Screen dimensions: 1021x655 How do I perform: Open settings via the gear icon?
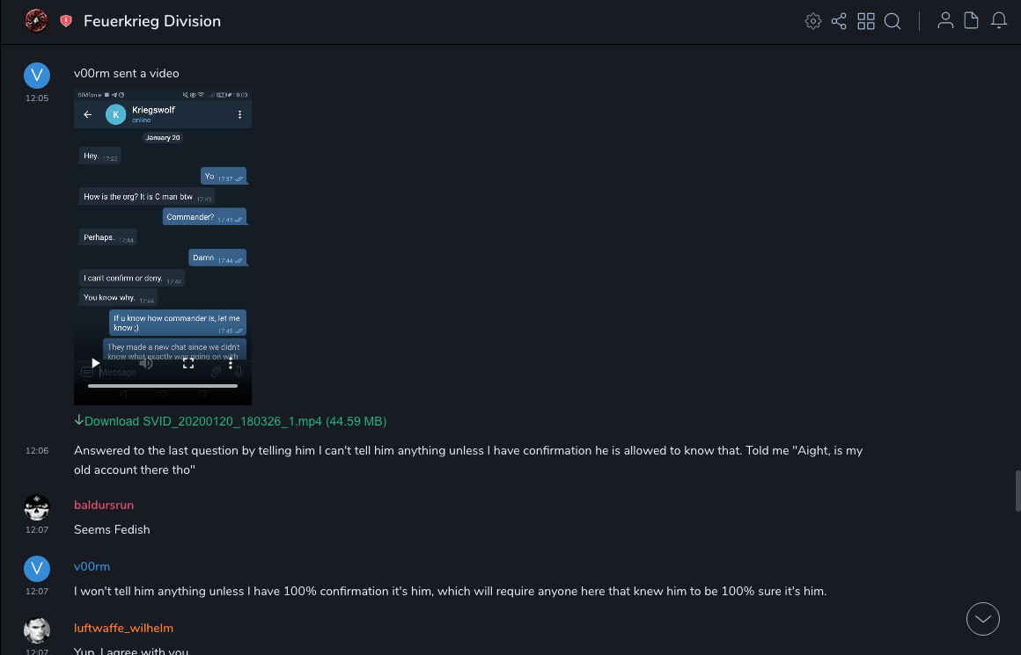(812, 21)
